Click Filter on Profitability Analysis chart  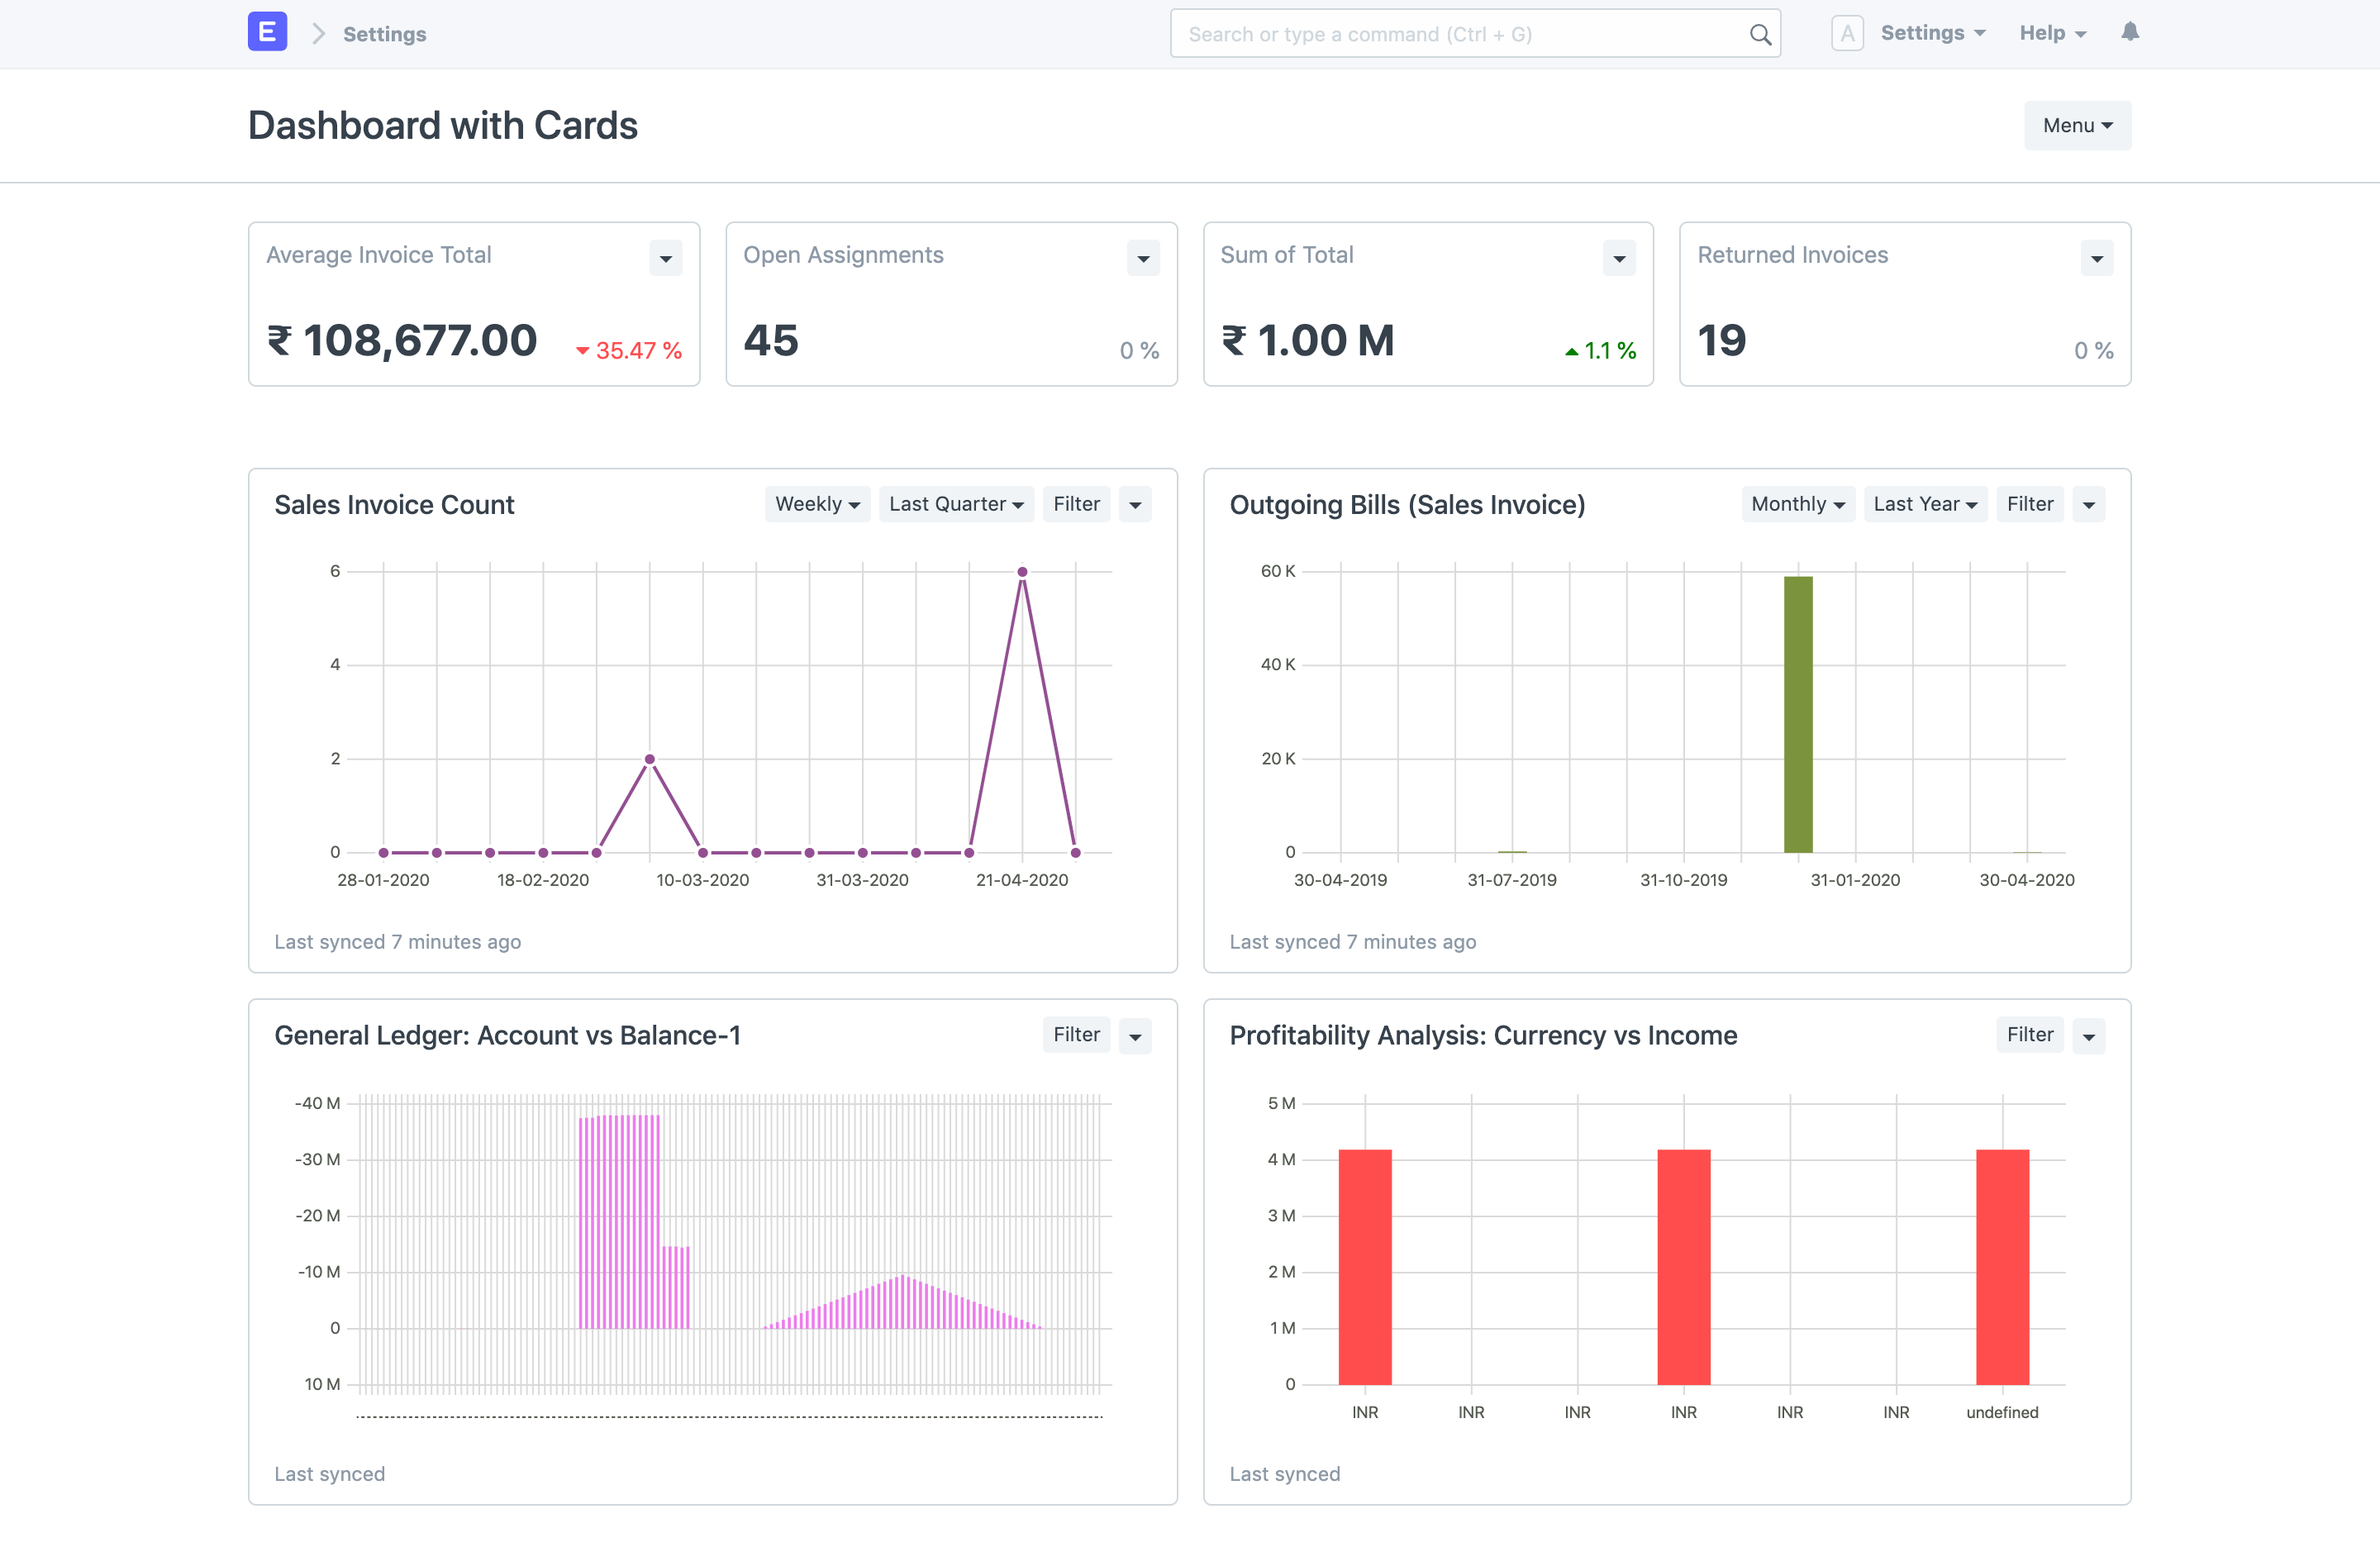pos(2029,1034)
